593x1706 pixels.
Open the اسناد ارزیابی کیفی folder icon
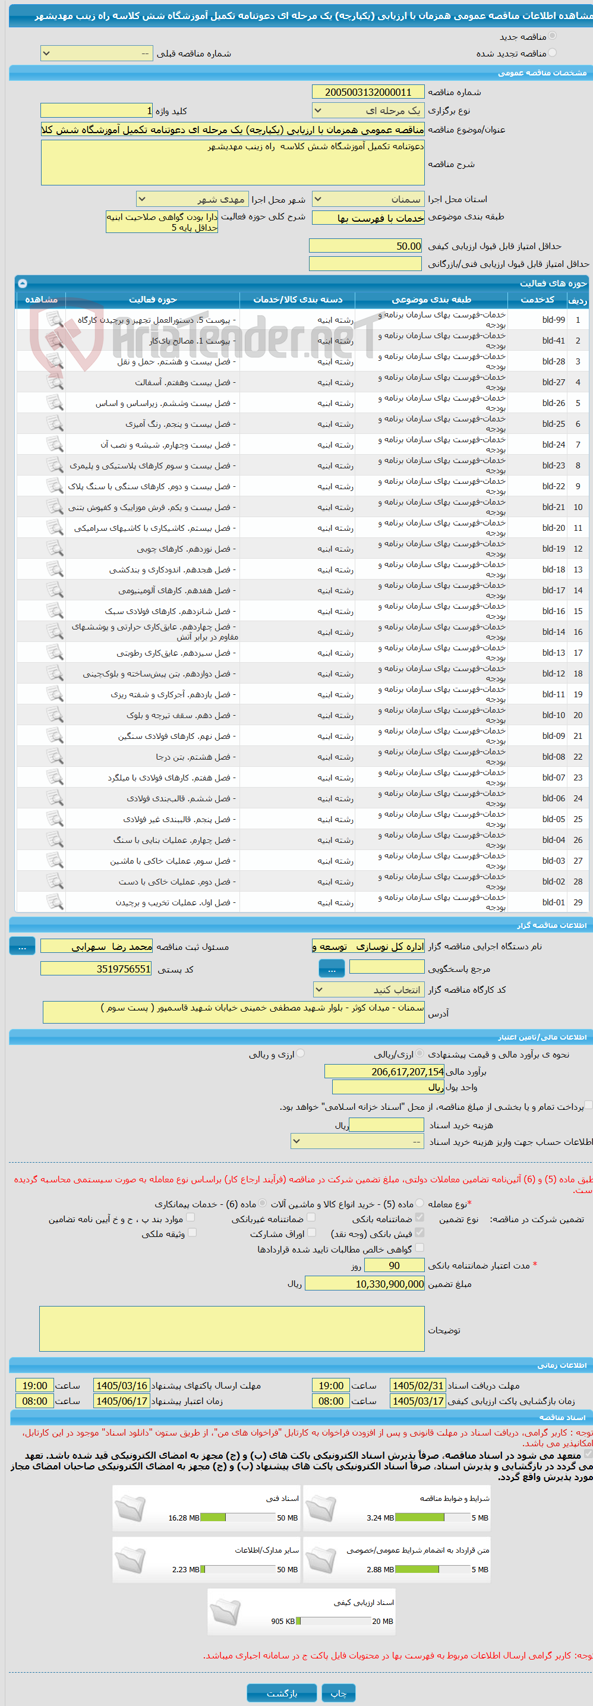pyautogui.click(x=225, y=1612)
